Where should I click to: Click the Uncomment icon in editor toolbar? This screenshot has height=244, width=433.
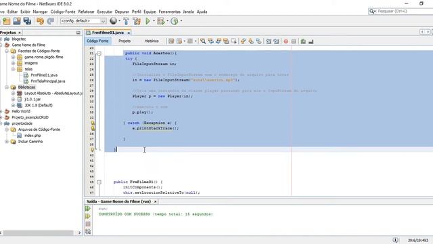[311, 41]
